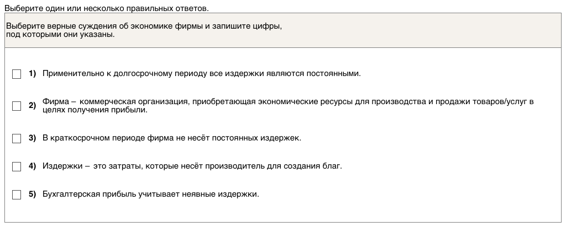Screen dimensions: 566x227
Task: Tick the checkbox next to answer 2
Action: tap(17, 106)
